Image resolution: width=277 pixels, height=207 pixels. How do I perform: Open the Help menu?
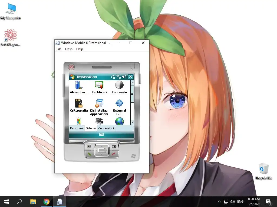(x=80, y=49)
